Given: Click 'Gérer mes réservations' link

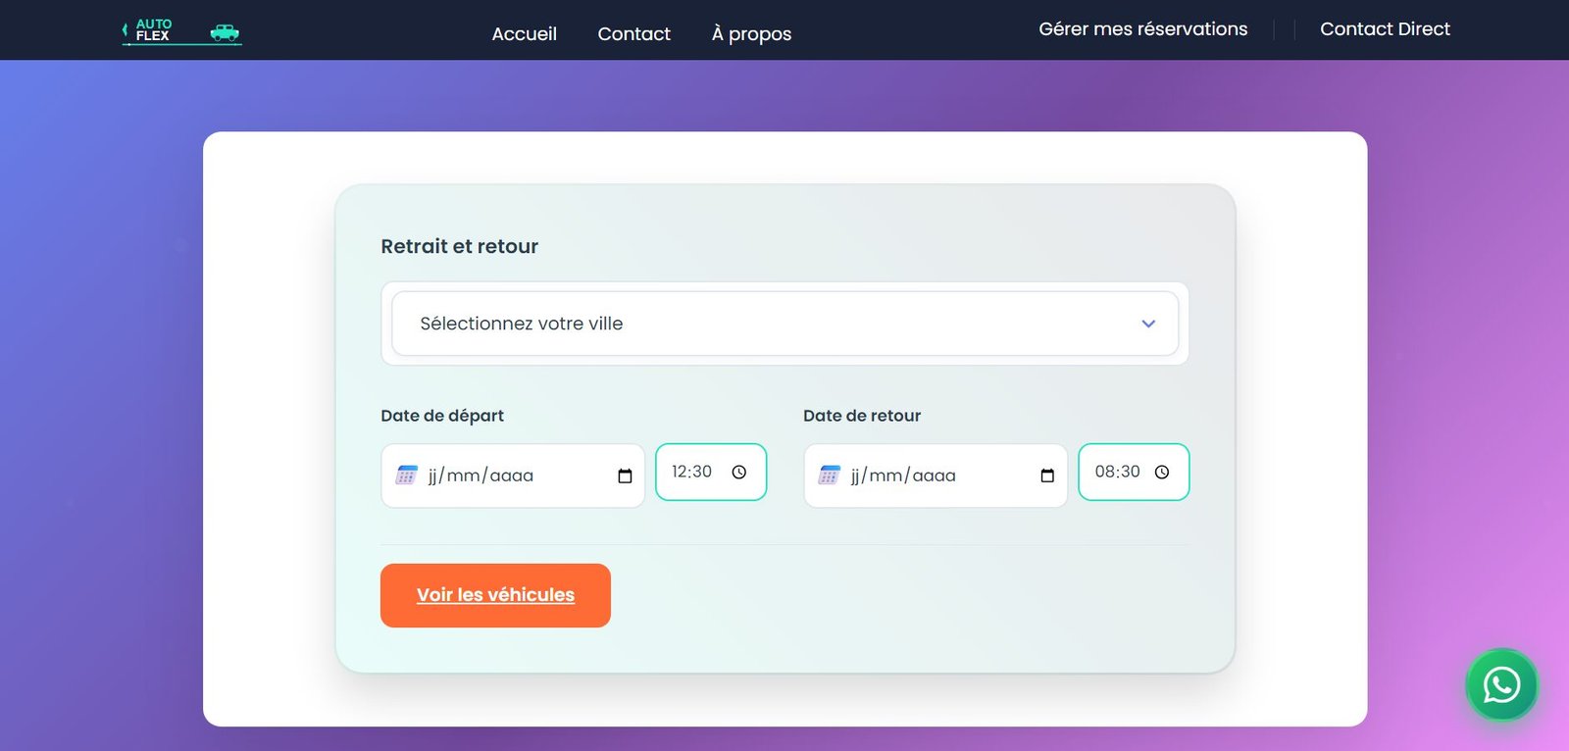Looking at the screenshot, I should coord(1142,29).
